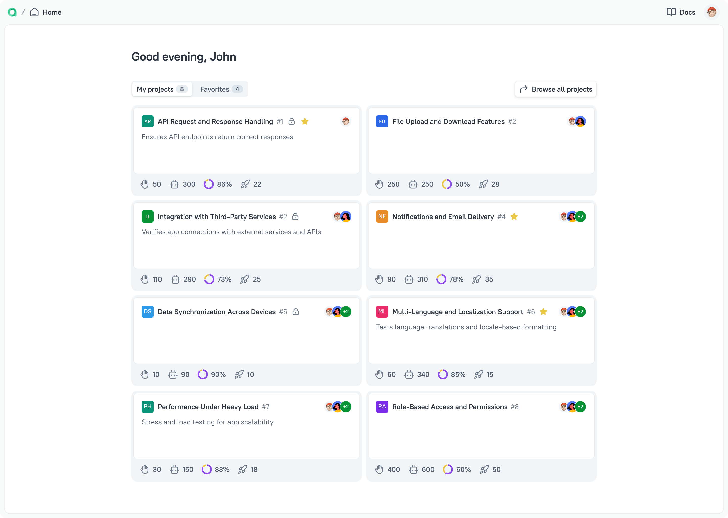728x518 pixels.
Task: Click the green app logo
Action: point(12,12)
